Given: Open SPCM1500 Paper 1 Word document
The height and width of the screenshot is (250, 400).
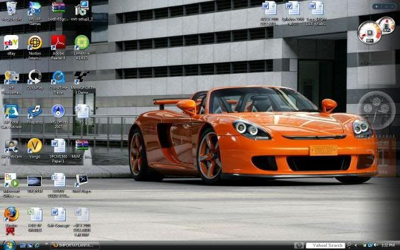Looking at the screenshot, I should pos(58,146).
